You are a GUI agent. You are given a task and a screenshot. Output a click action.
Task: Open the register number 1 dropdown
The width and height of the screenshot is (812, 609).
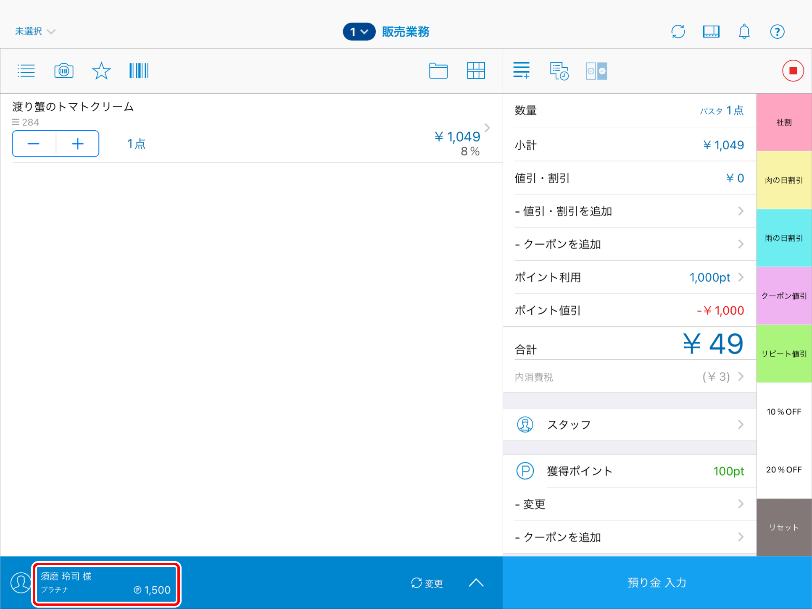(x=359, y=32)
